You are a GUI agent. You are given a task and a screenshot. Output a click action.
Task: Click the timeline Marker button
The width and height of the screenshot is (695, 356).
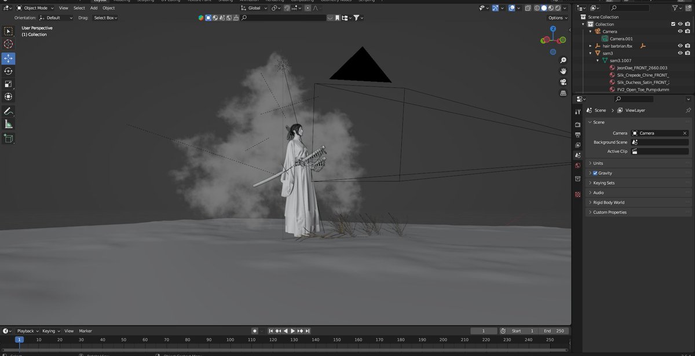pos(86,331)
